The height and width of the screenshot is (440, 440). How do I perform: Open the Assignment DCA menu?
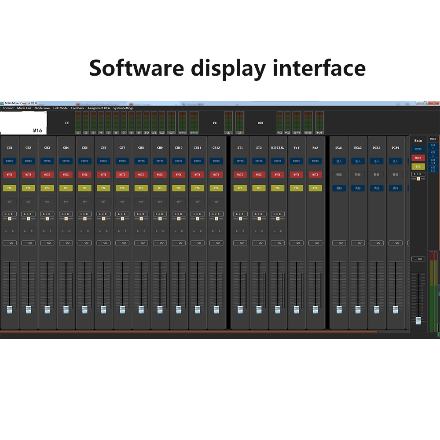click(99, 108)
